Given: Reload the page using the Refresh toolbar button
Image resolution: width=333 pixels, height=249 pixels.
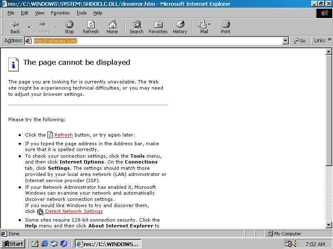Looking at the screenshot, I should tap(91, 27).
